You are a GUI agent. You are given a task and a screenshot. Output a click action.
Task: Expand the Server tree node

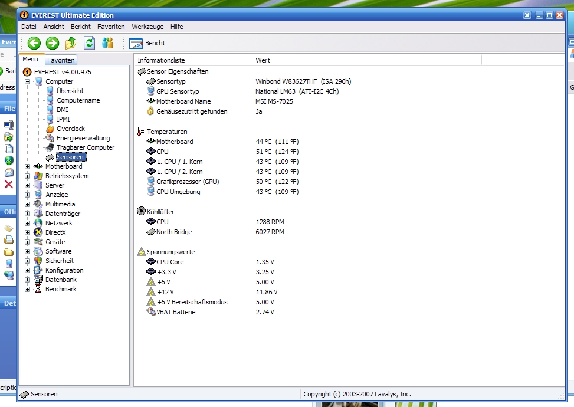(28, 186)
